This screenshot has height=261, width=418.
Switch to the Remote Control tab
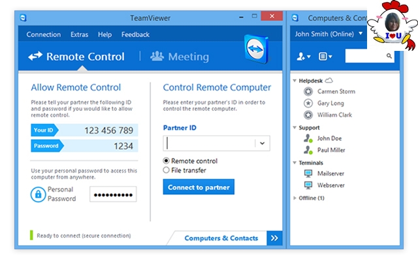click(x=76, y=57)
